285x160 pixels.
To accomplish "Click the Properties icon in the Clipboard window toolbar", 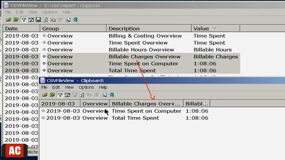I will 97,95.
